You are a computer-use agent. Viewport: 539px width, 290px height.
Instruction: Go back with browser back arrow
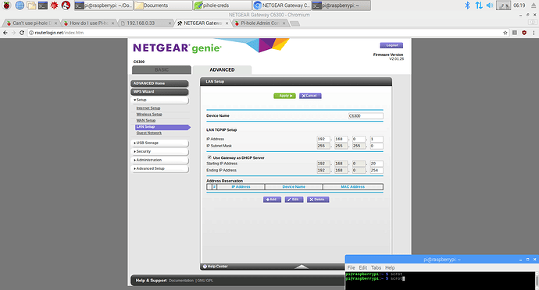[x=5, y=33]
